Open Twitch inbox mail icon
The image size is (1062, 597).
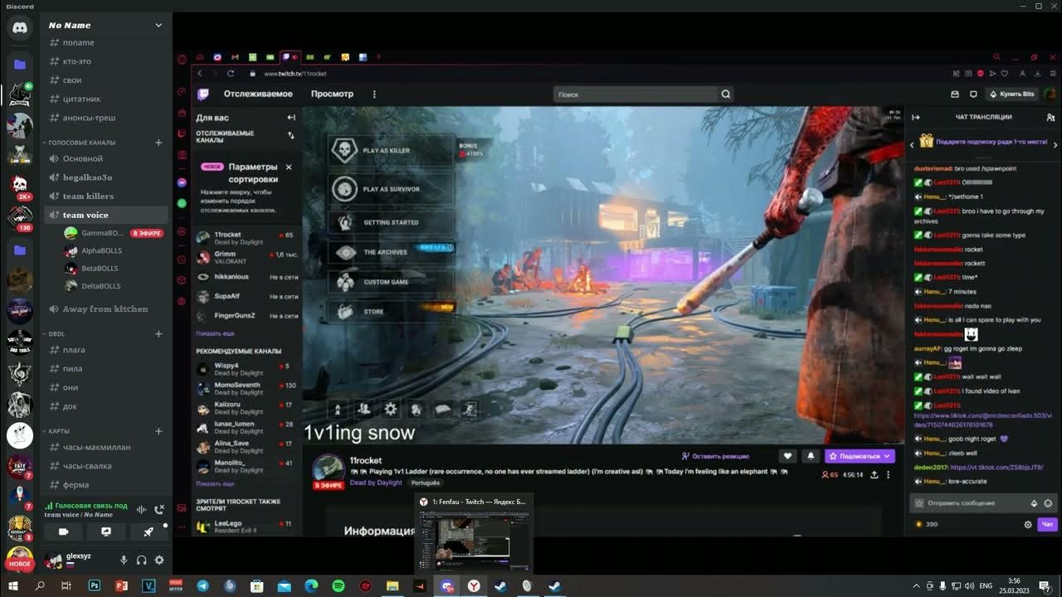[955, 95]
